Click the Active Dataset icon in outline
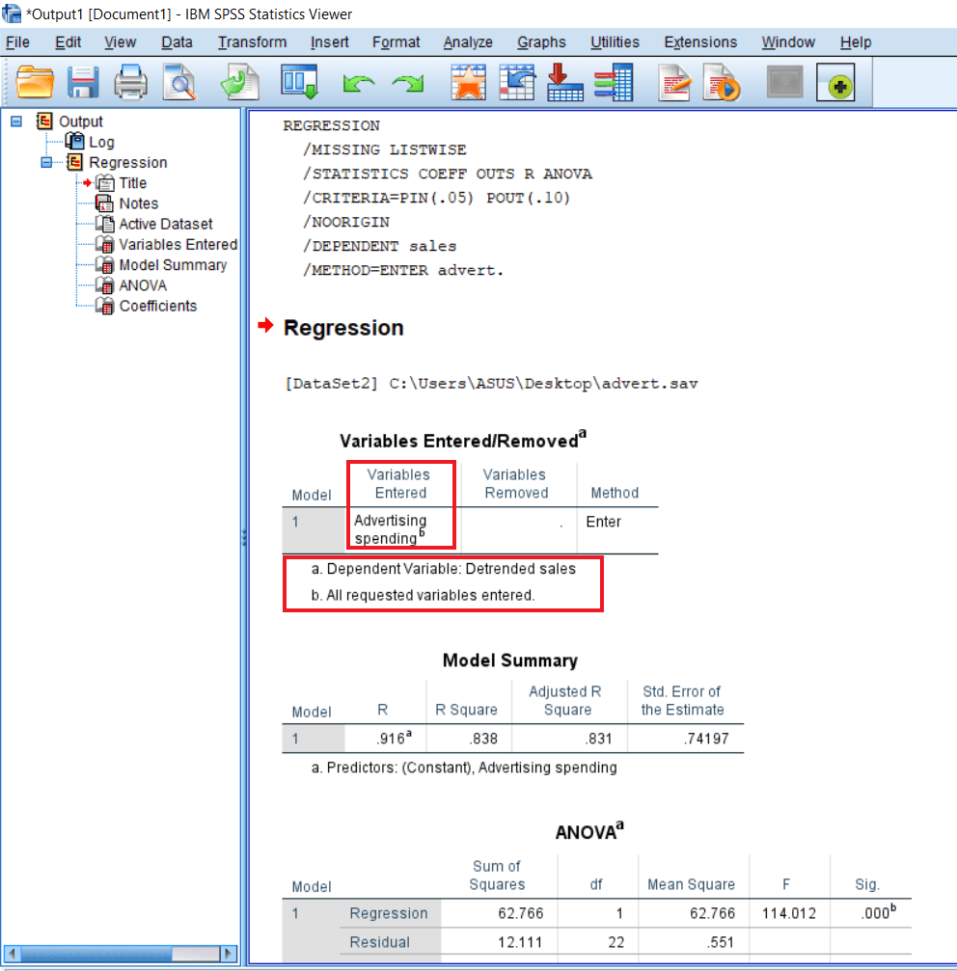Viewport: 957px width, 971px height. tap(105, 224)
